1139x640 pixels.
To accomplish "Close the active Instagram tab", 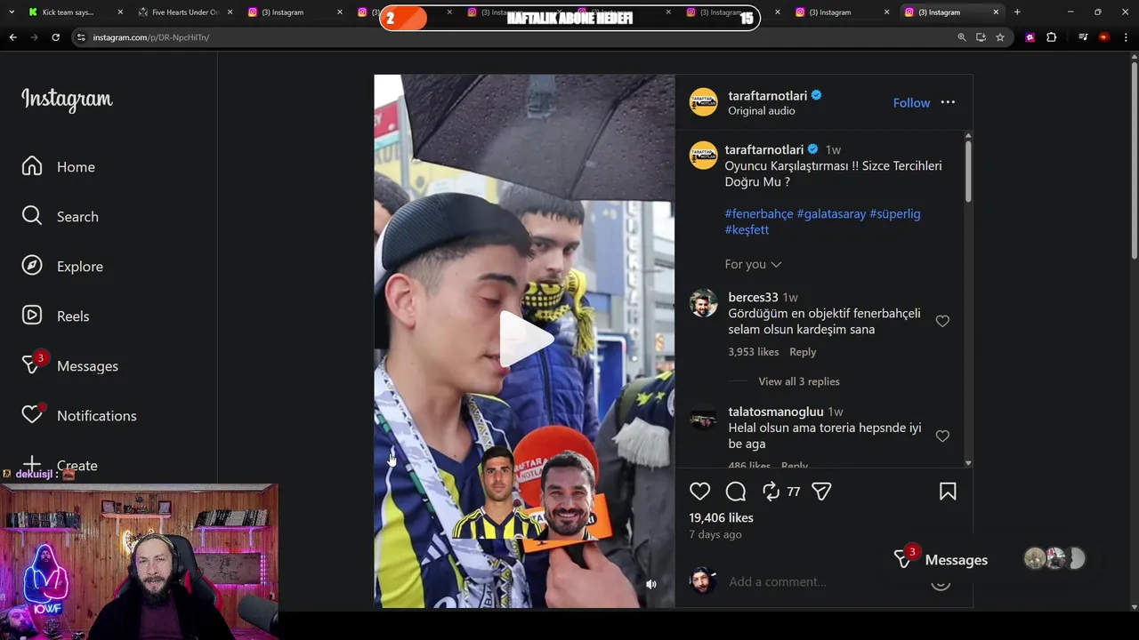I will [x=996, y=12].
